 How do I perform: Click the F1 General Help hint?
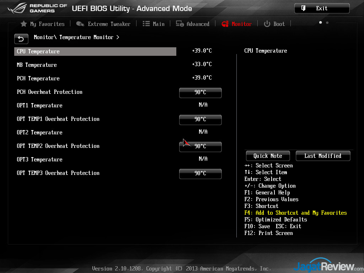[267, 193]
